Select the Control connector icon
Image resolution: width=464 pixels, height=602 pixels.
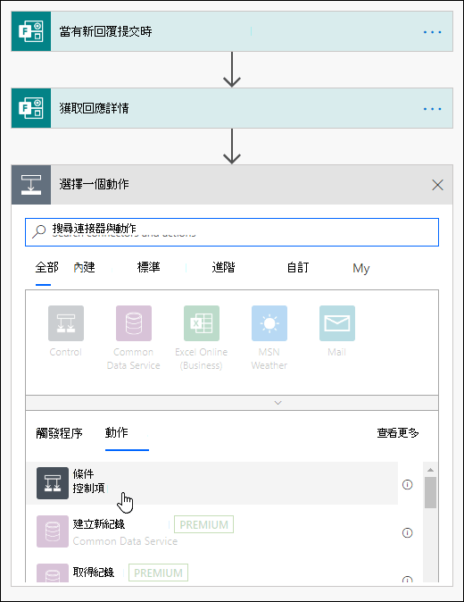tap(66, 323)
